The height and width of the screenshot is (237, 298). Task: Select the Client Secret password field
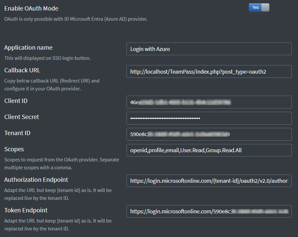(x=209, y=118)
